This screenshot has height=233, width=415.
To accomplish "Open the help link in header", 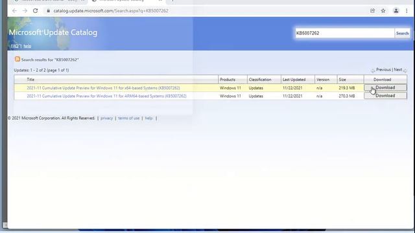I will pos(27,46).
